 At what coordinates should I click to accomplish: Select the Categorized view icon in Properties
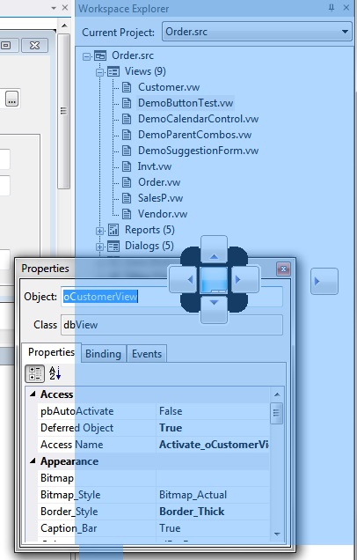coord(35,373)
